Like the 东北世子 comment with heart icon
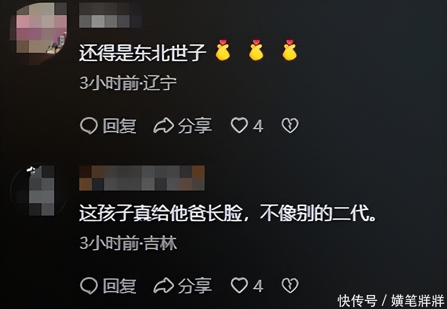 pos(240,126)
